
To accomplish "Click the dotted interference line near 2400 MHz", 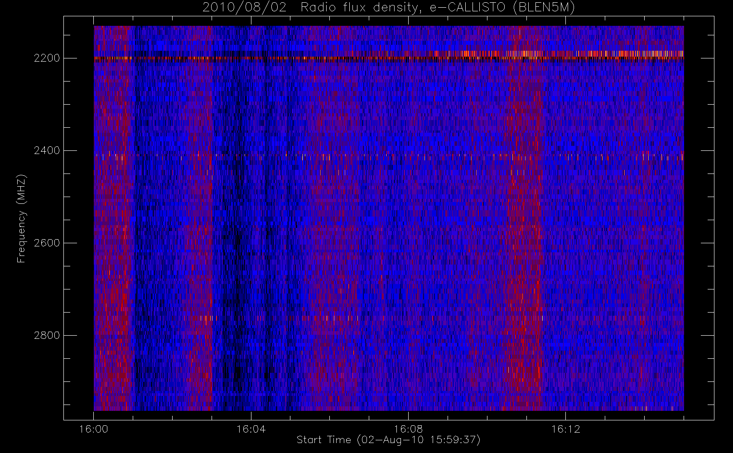I will pyautogui.click(x=389, y=156).
